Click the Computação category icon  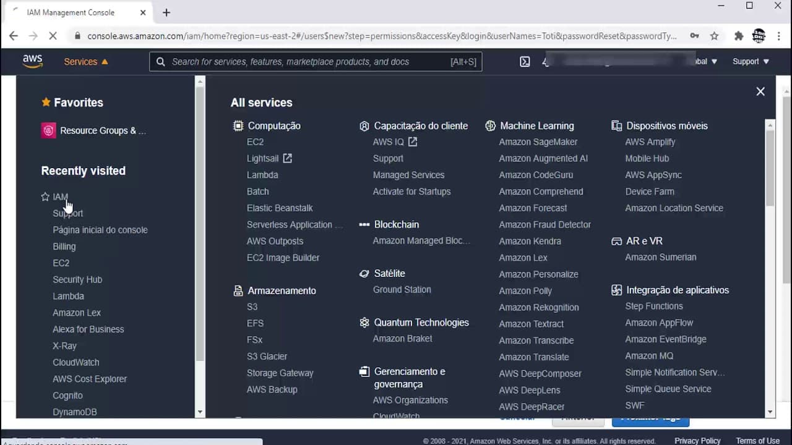tap(238, 125)
